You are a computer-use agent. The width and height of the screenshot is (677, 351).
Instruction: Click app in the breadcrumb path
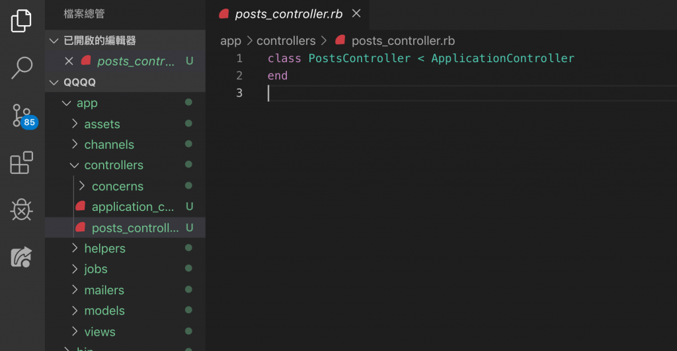(x=231, y=40)
